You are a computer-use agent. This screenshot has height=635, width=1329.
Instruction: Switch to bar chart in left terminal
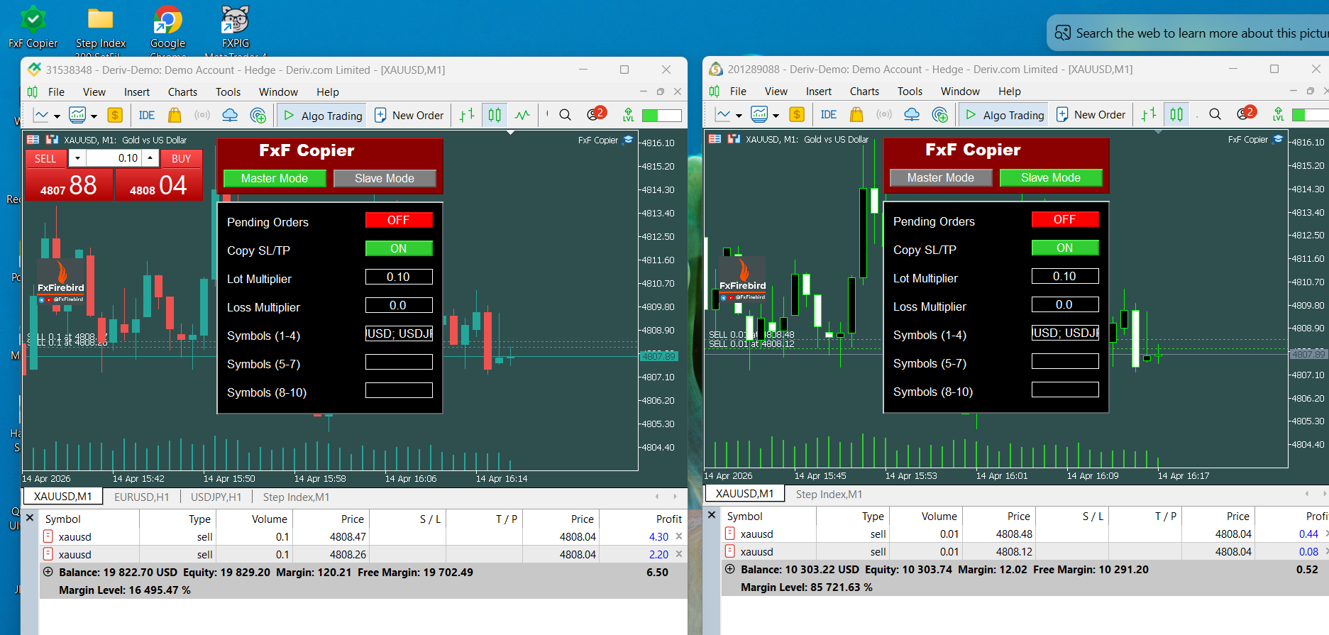(x=467, y=115)
